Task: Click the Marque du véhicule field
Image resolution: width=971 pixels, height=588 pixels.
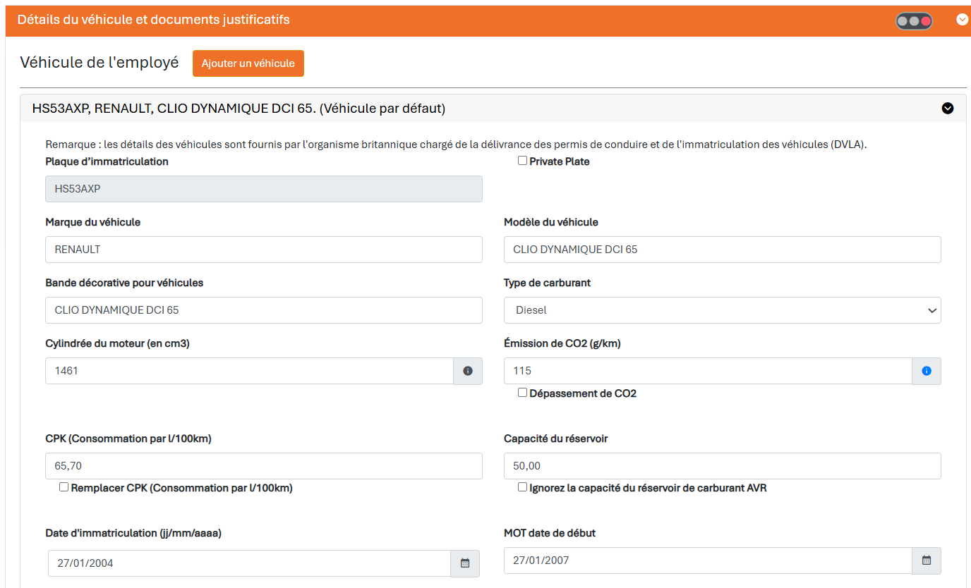Action: pos(264,250)
